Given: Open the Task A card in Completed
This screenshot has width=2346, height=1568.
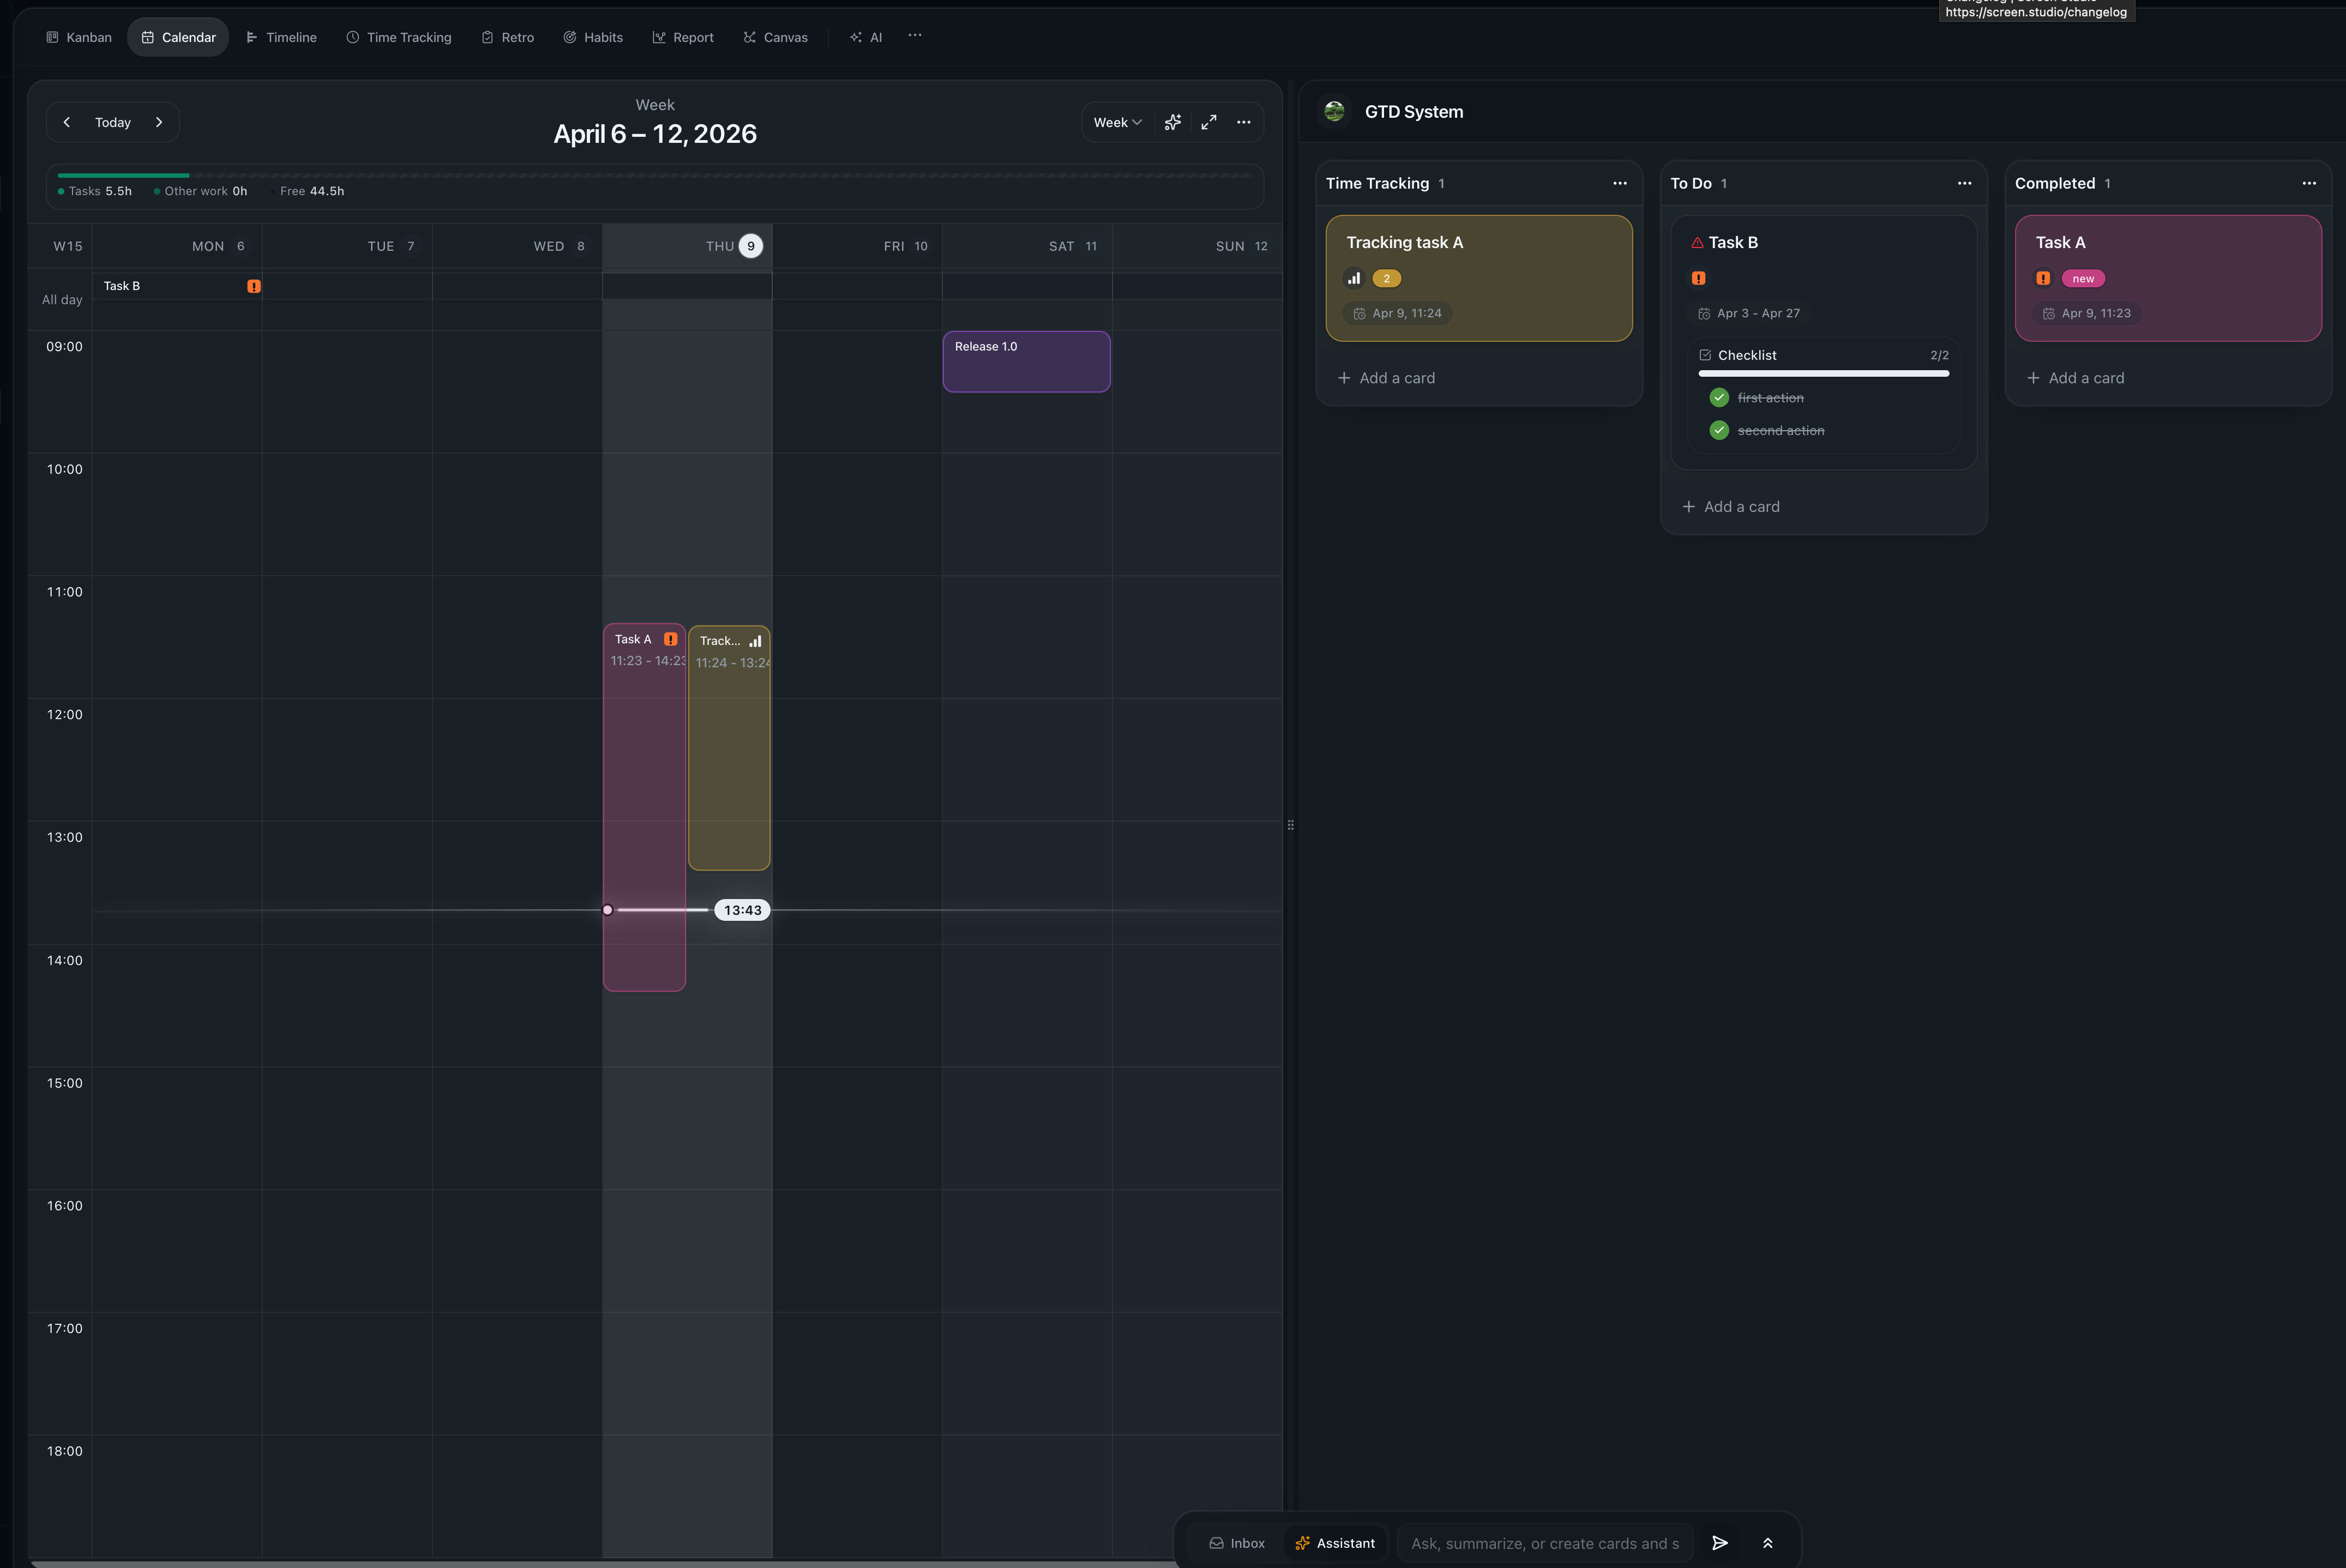Looking at the screenshot, I should coord(2168,278).
